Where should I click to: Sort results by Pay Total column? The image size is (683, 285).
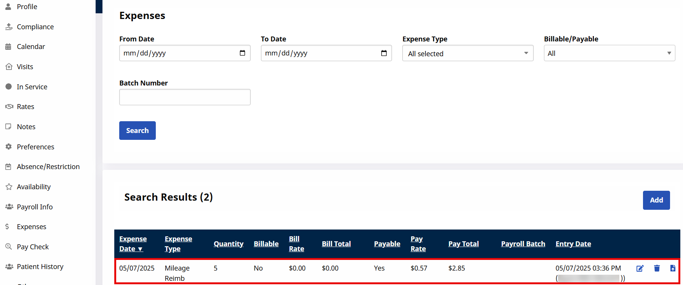click(463, 244)
